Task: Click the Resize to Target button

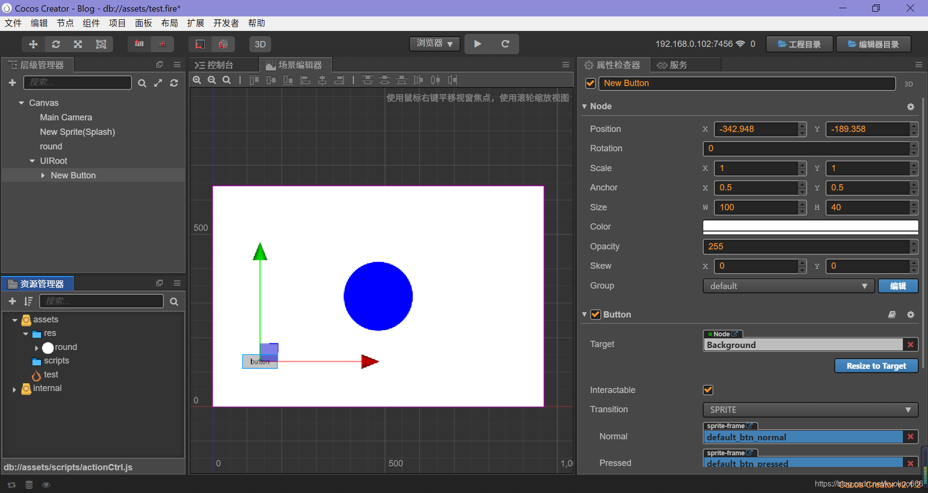Action: [876, 366]
